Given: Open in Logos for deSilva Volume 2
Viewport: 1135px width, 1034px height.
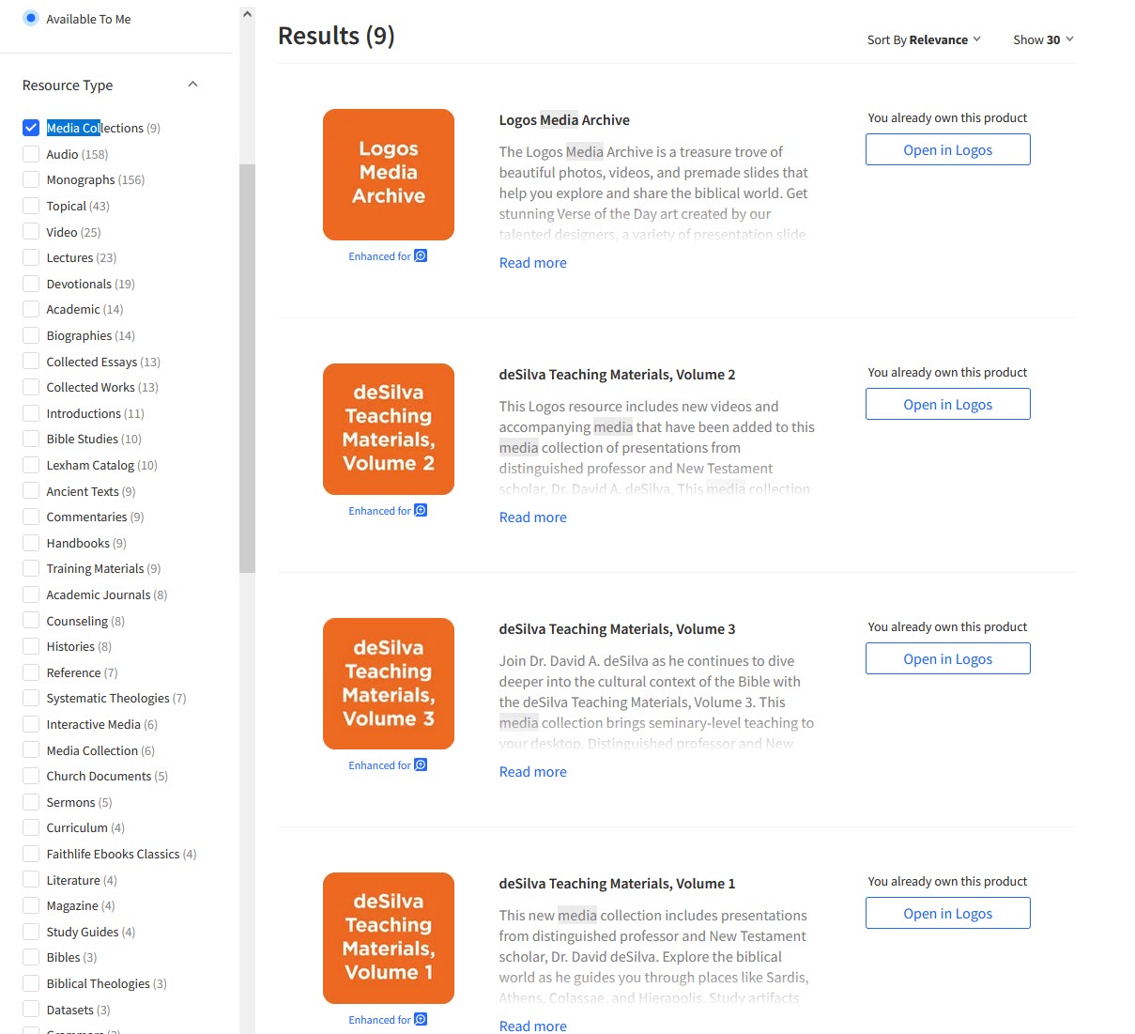Looking at the screenshot, I should click(947, 404).
